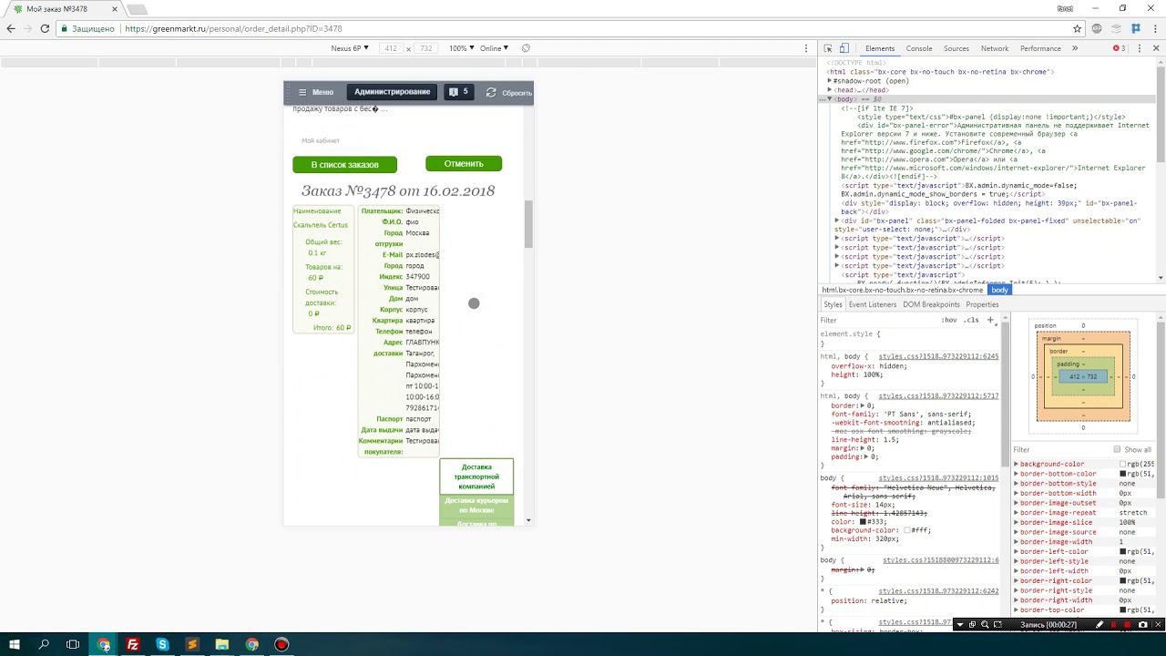The image size is (1166, 656).
Task: Open device toolbar more options menu
Action: 806,48
